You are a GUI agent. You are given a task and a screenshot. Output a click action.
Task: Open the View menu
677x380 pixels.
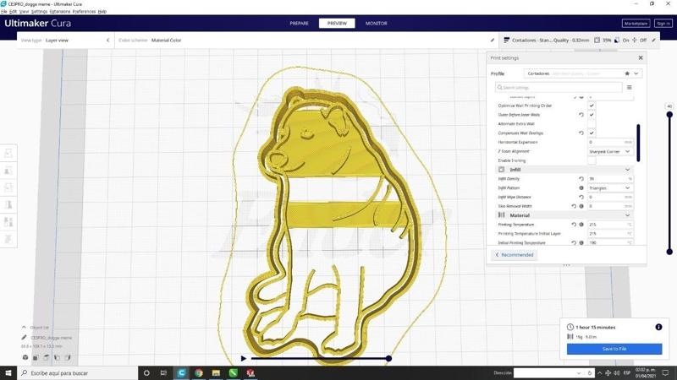coord(25,12)
